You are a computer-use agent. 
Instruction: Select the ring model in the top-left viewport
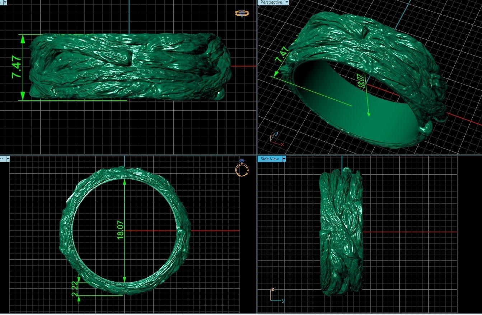[x=130, y=66]
